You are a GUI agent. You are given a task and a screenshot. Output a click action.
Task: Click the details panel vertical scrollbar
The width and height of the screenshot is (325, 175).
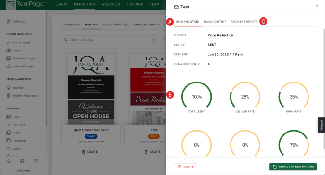click(x=324, y=89)
